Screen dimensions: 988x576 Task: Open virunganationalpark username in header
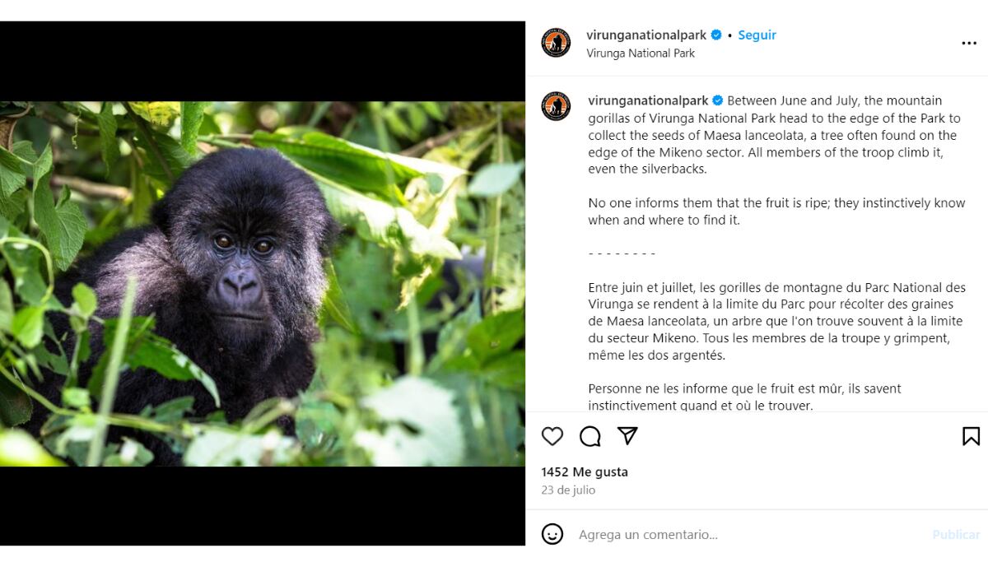click(x=646, y=35)
